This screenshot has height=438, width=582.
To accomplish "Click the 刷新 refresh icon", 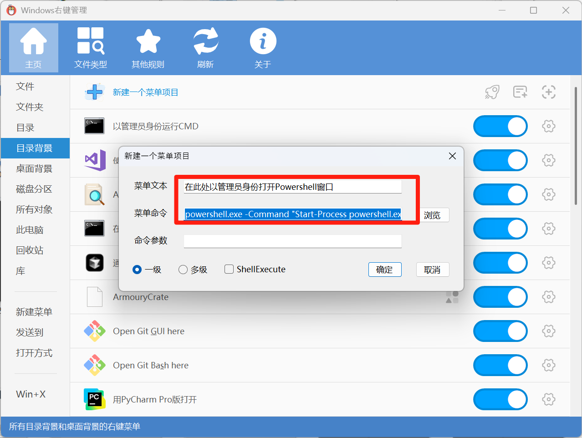I will [205, 48].
